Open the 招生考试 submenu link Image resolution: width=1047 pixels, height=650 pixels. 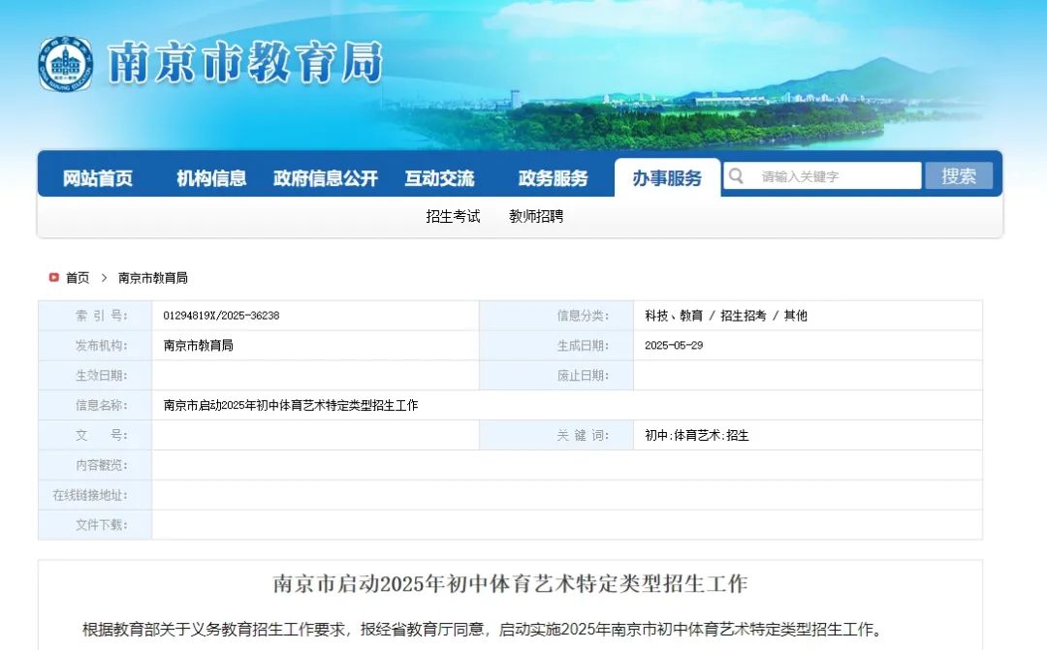tap(453, 216)
